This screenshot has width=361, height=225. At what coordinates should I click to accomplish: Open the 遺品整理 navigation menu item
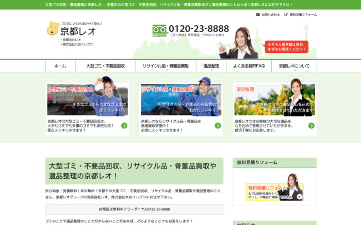tap(211, 66)
